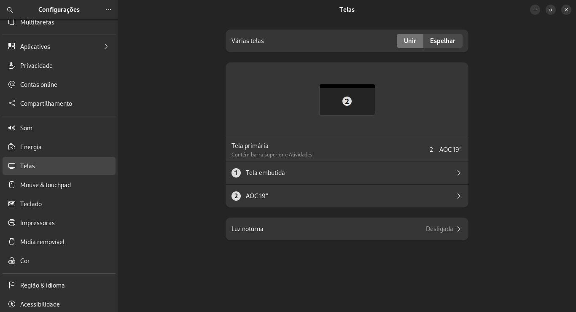Image resolution: width=576 pixels, height=312 pixels.
Task: Click the Som speaker icon
Action: click(x=12, y=128)
